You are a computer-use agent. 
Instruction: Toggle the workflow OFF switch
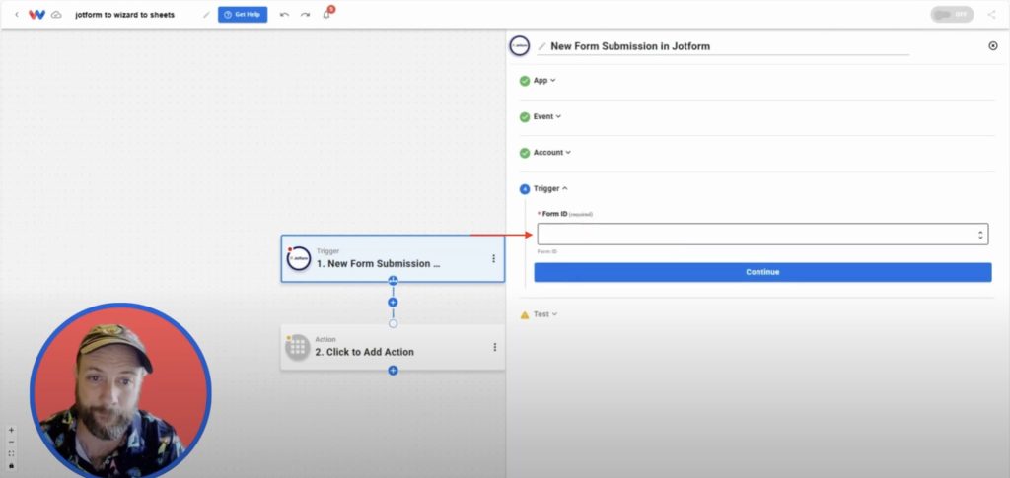coord(952,14)
